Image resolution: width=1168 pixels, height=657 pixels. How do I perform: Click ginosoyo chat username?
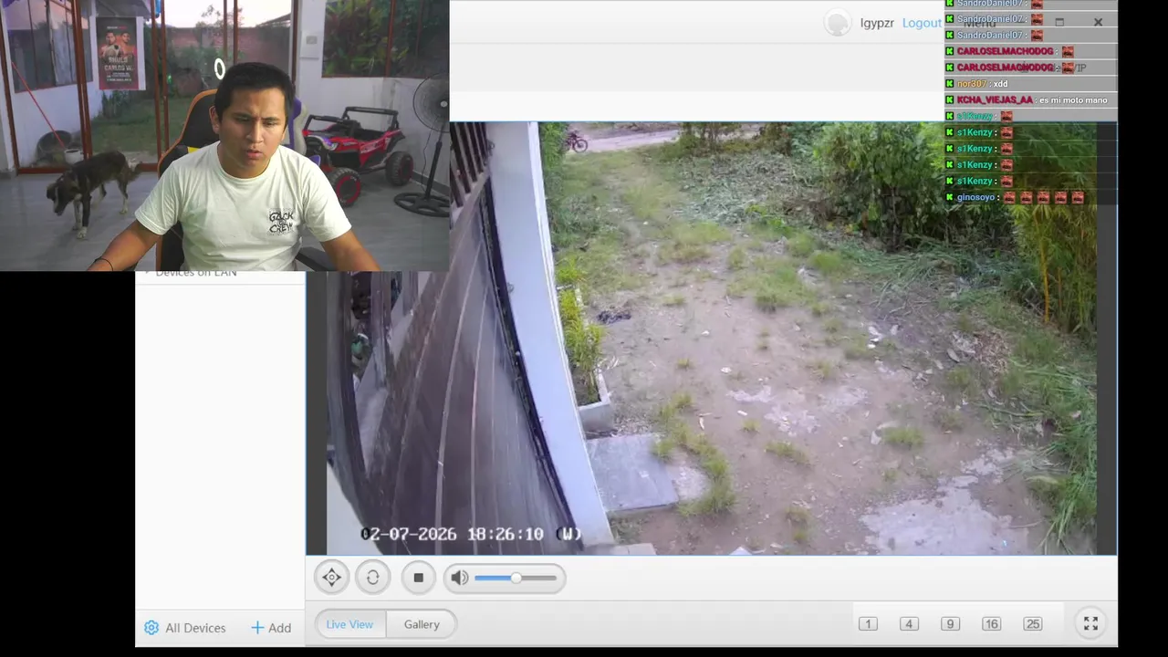[975, 197]
